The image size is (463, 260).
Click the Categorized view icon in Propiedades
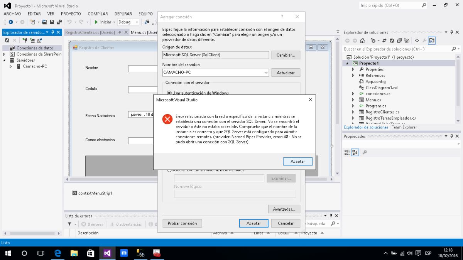(x=347, y=152)
